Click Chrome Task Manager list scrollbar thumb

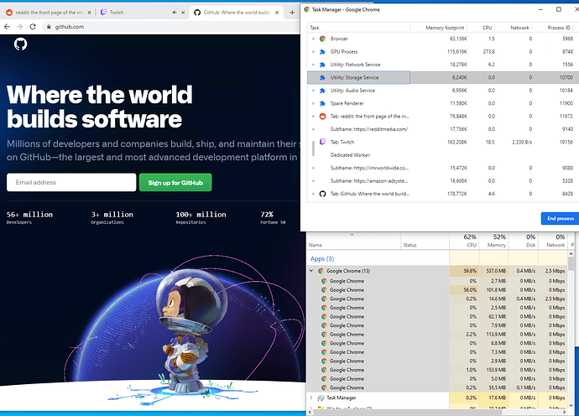pyautogui.click(x=314, y=148)
